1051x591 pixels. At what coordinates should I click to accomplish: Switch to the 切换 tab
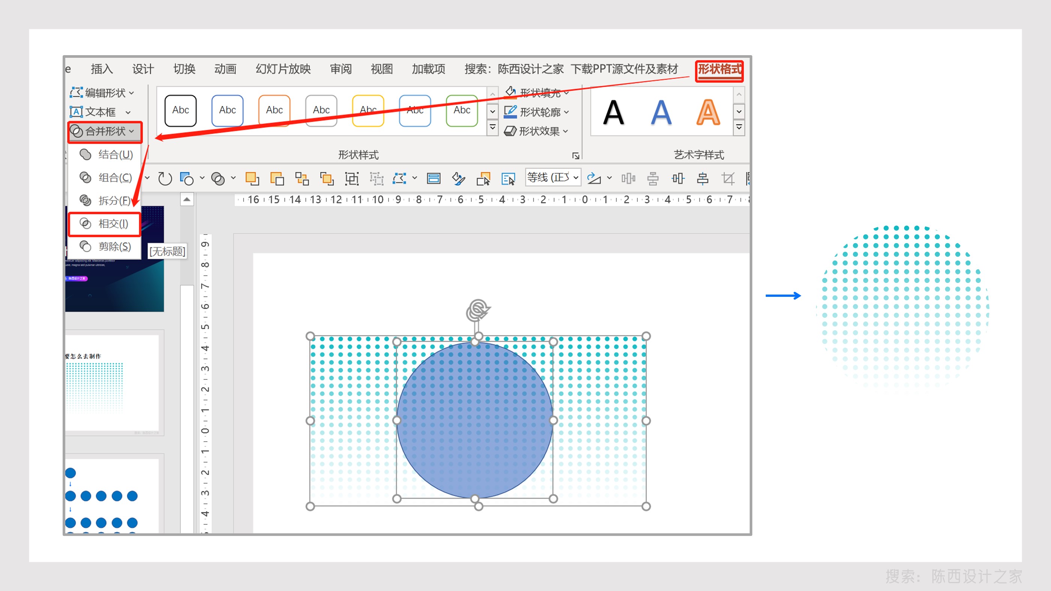[x=184, y=69]
